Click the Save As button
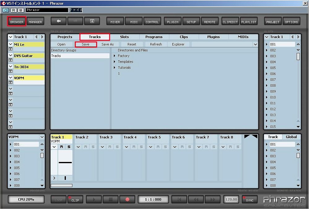Screen dimensions: 309x209 pyautogui.click(x=108, y=44)
